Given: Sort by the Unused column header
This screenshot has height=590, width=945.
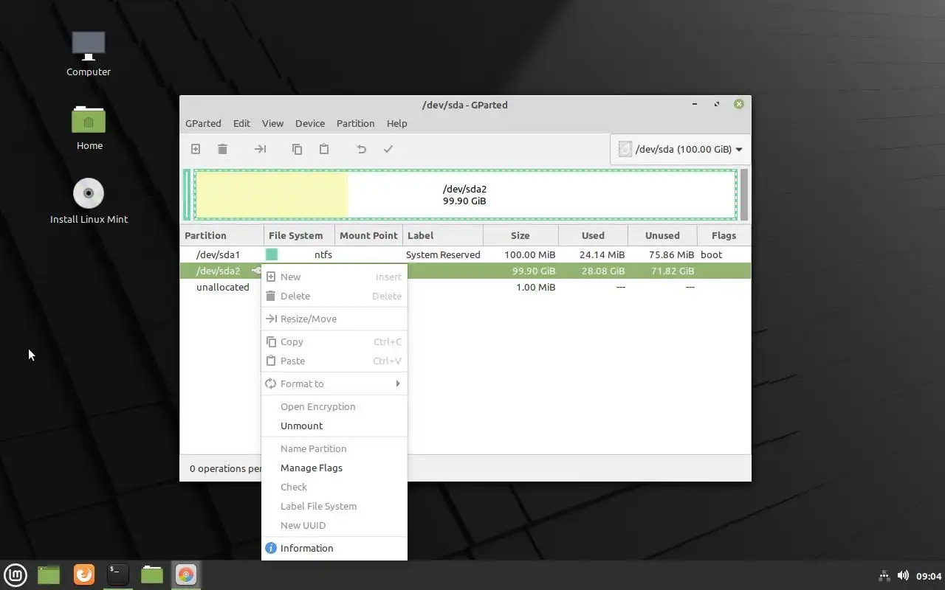Looking at the screenshot, I should (662, 235).
